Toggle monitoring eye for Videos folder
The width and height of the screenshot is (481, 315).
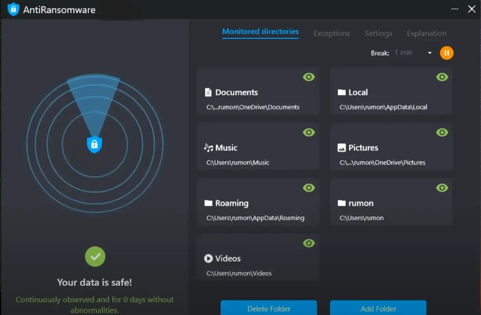pos(309,243)
